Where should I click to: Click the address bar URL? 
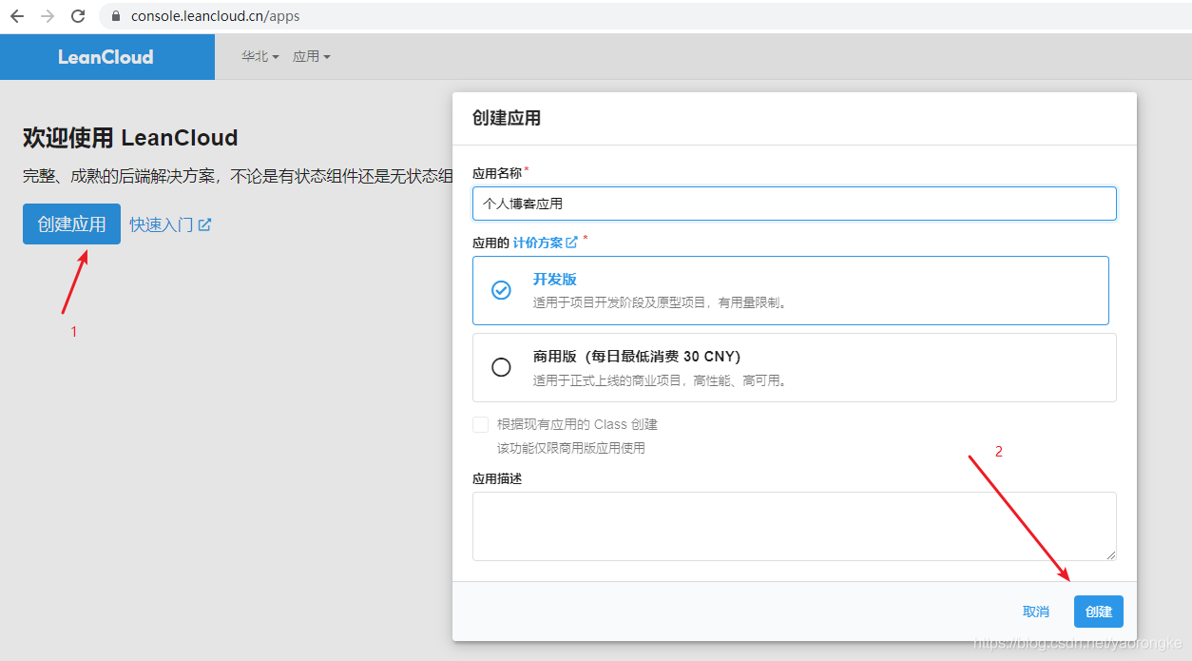pyautogui.click(x=216, y=16)
